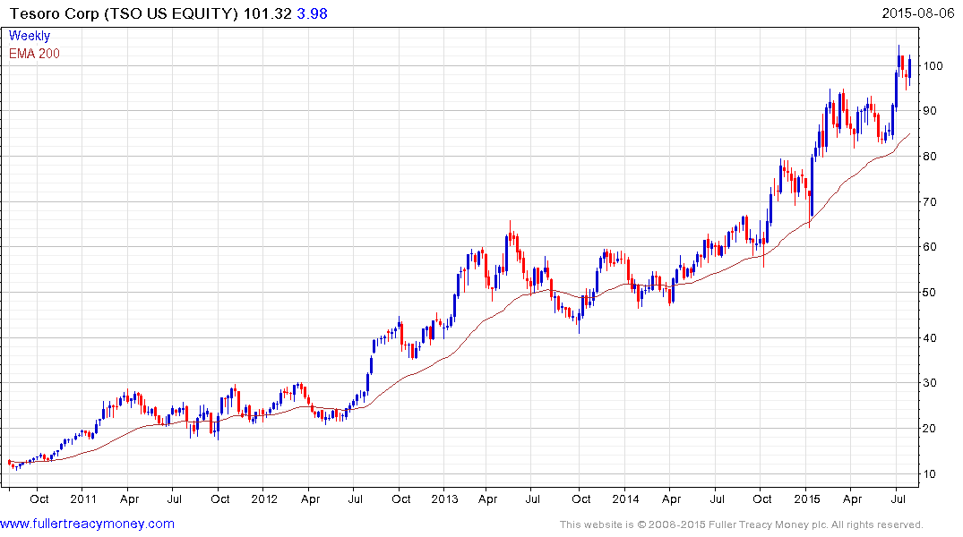
Task: Click the 2012 year axis label
Action: pos(264,499)
